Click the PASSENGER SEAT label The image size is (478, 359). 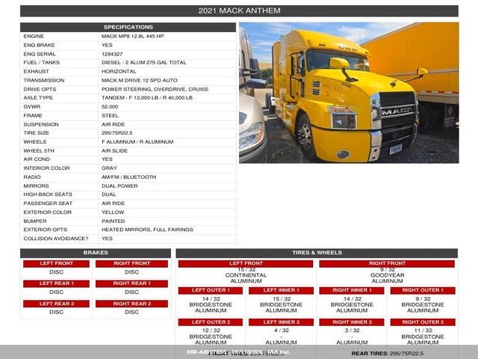click(x=48, y=203)
